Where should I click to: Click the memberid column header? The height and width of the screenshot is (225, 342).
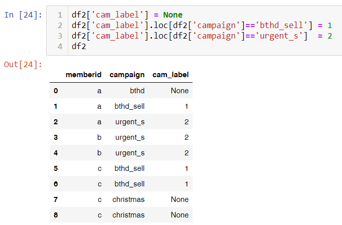pos(83,75)
